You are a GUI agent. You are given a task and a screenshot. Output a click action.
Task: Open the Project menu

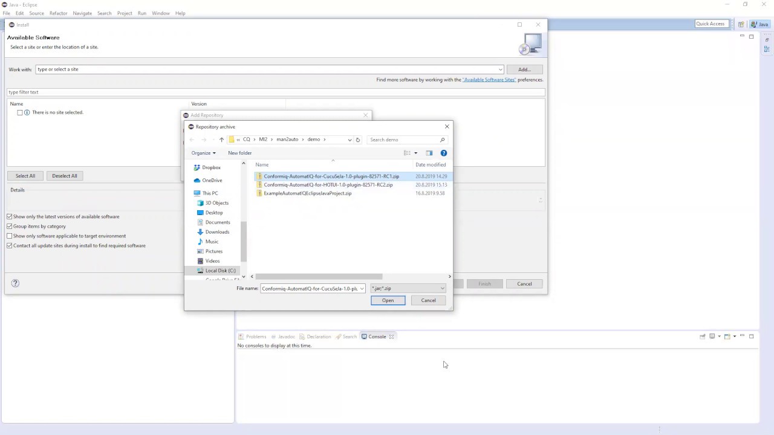tap(125, 13)
